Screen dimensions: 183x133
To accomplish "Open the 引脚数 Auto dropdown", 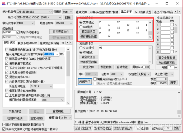I will pyautogui.click(x=68, y=12).
